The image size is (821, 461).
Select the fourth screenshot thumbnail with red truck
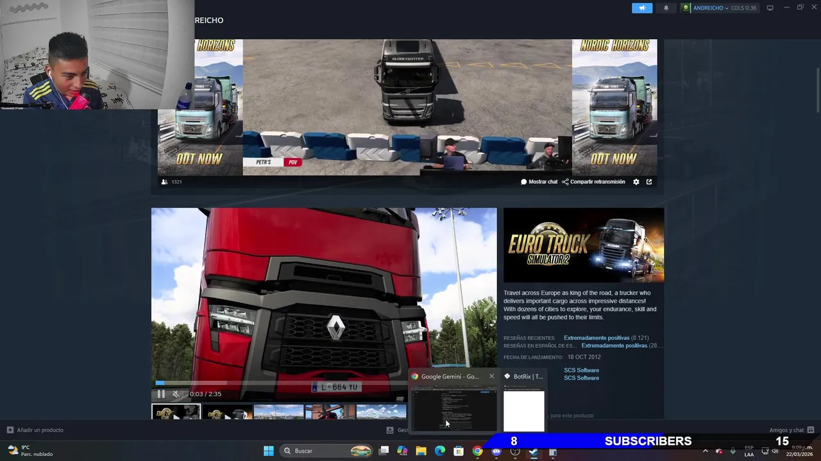330,412
